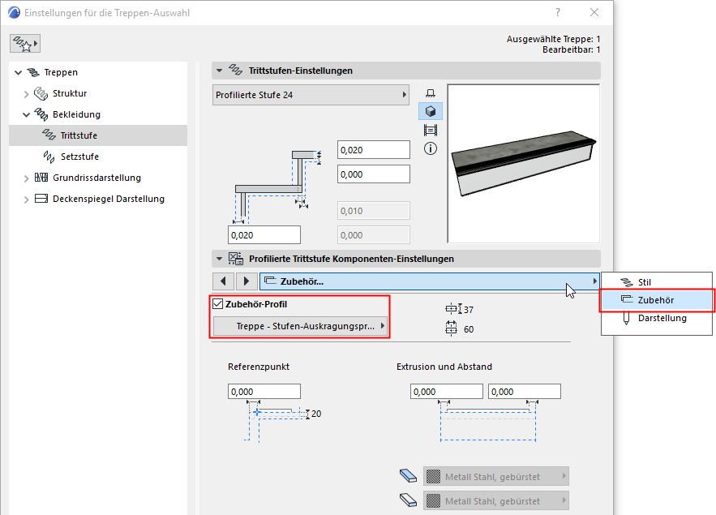Click the Struktur label in the tree
The height and width of the screenshot is (515, 716).
[70, 93]
